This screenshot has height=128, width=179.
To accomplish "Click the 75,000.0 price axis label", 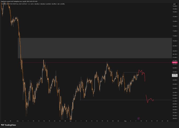I will point(175,12).
